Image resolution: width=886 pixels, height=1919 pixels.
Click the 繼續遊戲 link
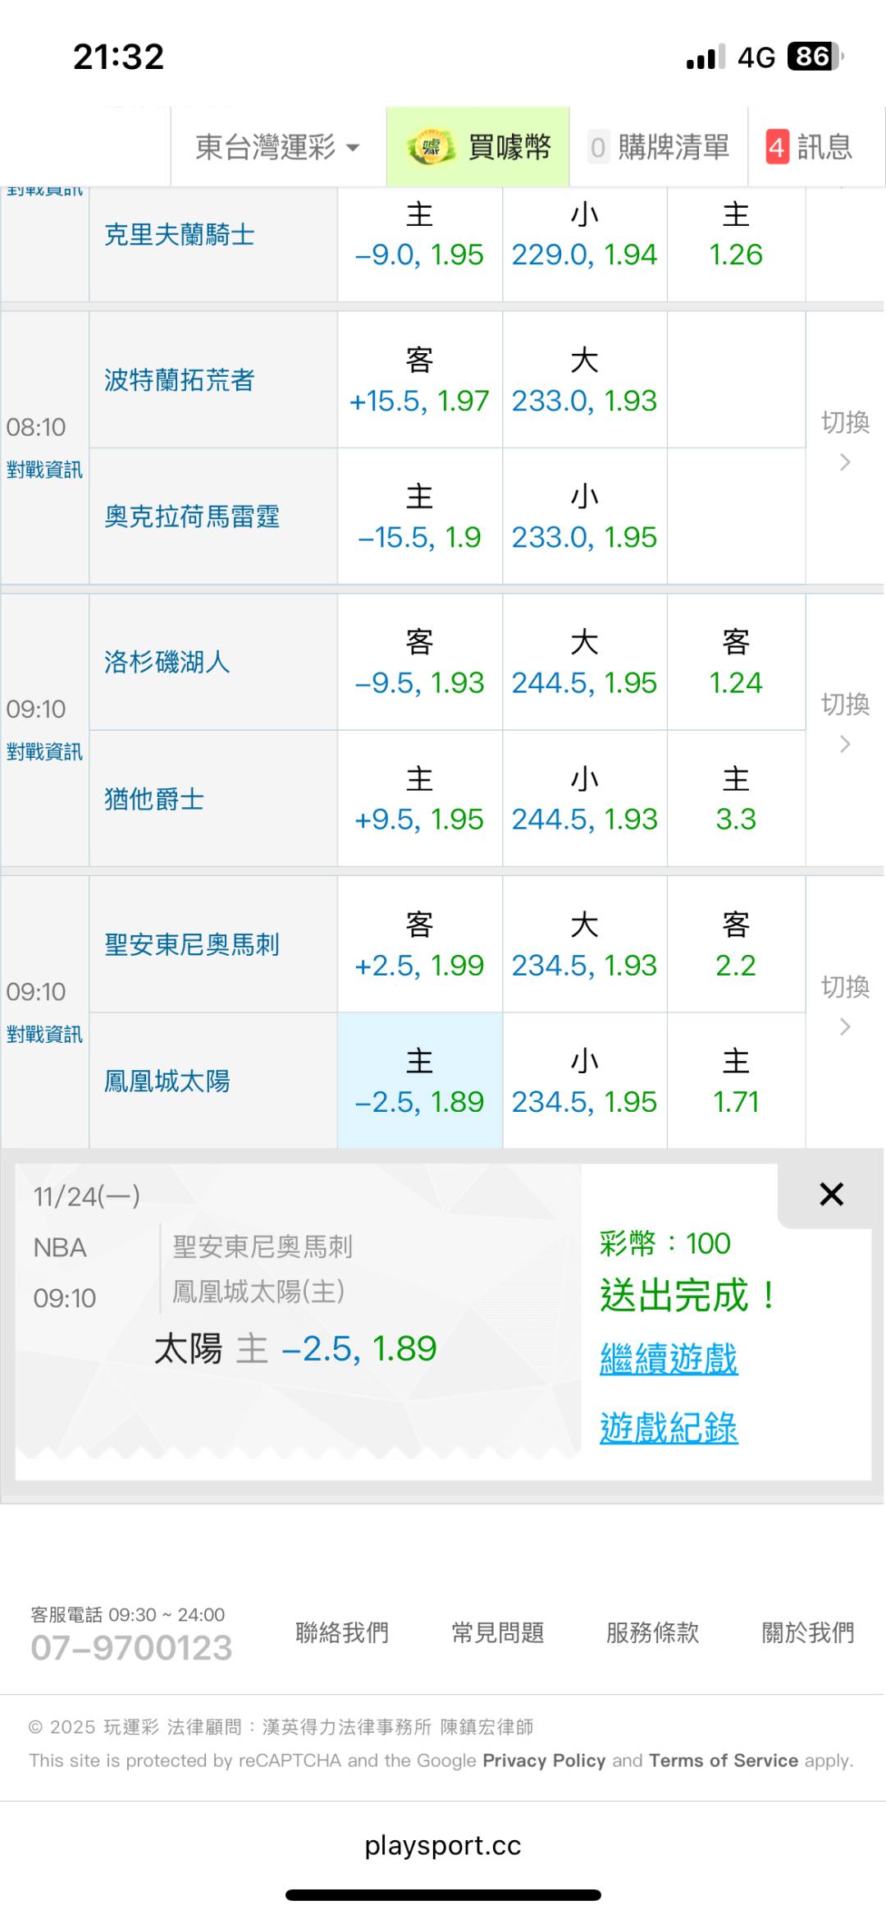(x=669, y=1359)
